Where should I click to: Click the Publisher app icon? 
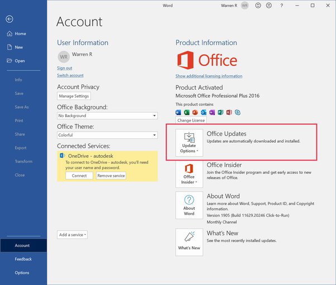coord(220,112)
